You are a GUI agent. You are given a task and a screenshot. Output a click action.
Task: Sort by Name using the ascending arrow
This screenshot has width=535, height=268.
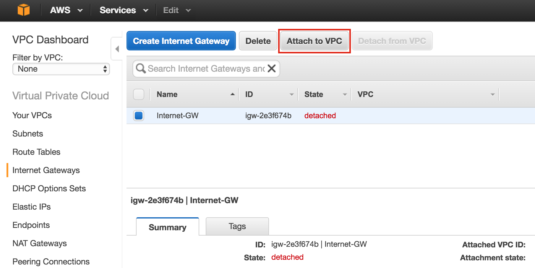pos(232,94)
